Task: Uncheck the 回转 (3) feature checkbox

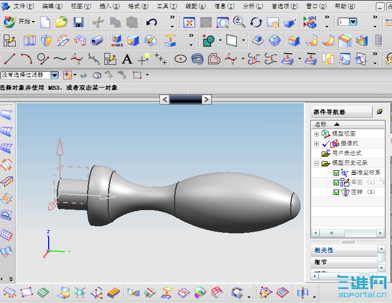Action: click(336, 192)
